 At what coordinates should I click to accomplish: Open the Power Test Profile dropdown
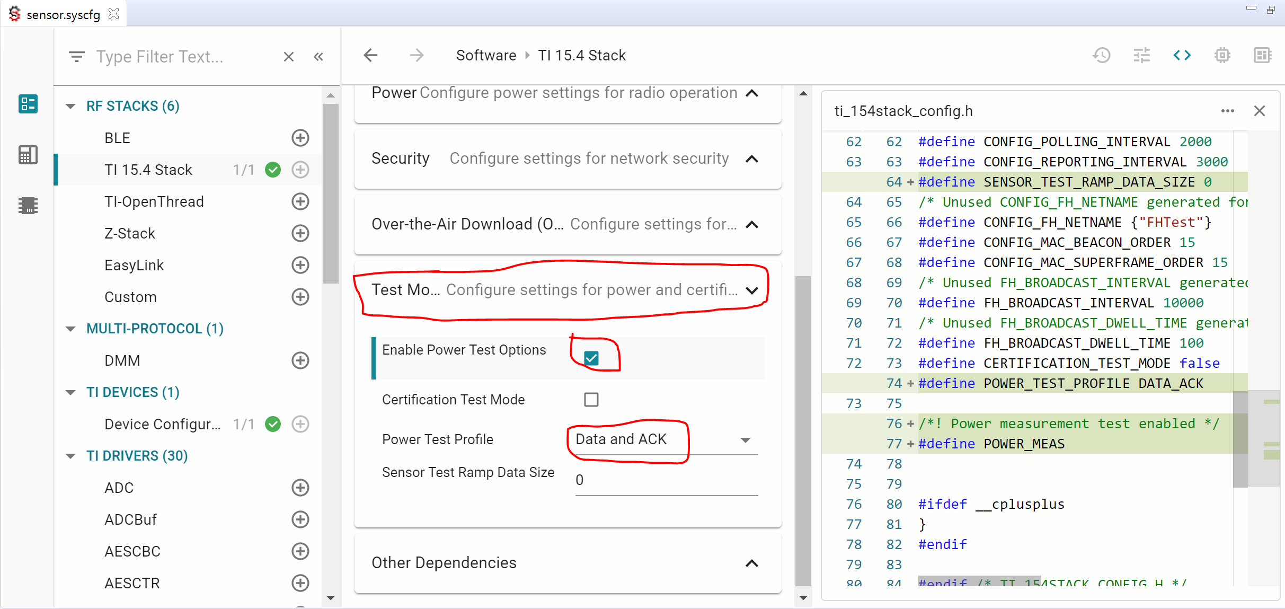[x=666, y=439]
